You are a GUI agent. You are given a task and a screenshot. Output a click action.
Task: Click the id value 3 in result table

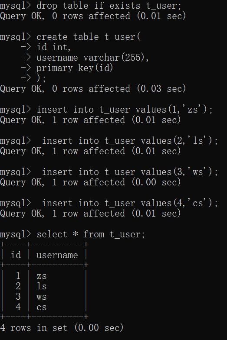pos(18,297)
